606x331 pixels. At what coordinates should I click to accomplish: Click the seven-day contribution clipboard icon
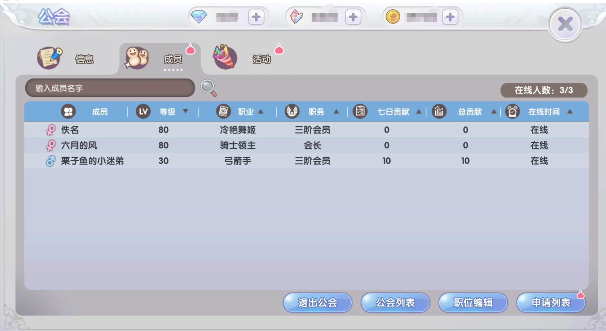[x=360, y=112]
